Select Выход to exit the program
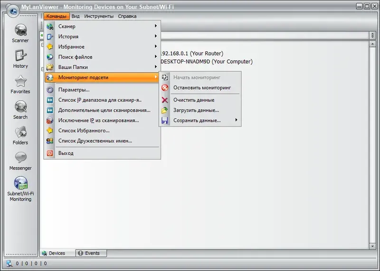This screenshot has width=380, height=271. [102, 153]
